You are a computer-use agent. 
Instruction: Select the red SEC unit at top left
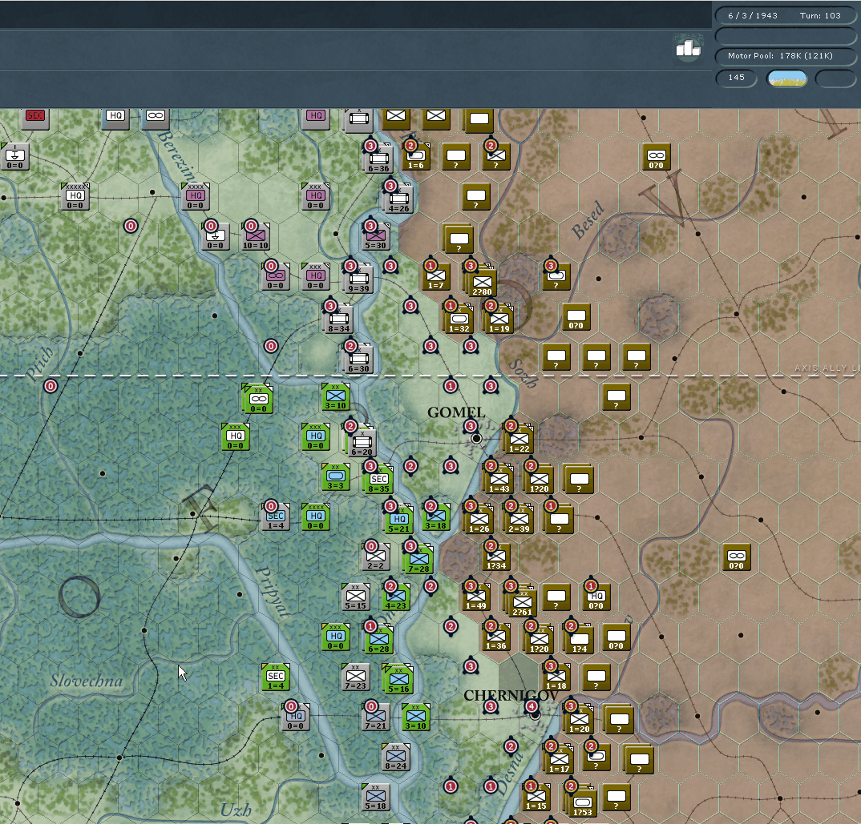tap(35, 116)
